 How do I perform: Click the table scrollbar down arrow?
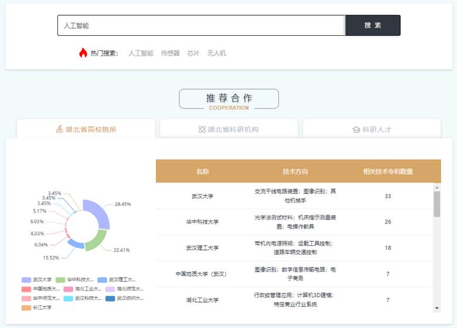point(436,308)
